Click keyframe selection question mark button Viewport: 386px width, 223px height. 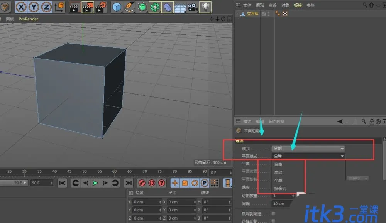161,183
